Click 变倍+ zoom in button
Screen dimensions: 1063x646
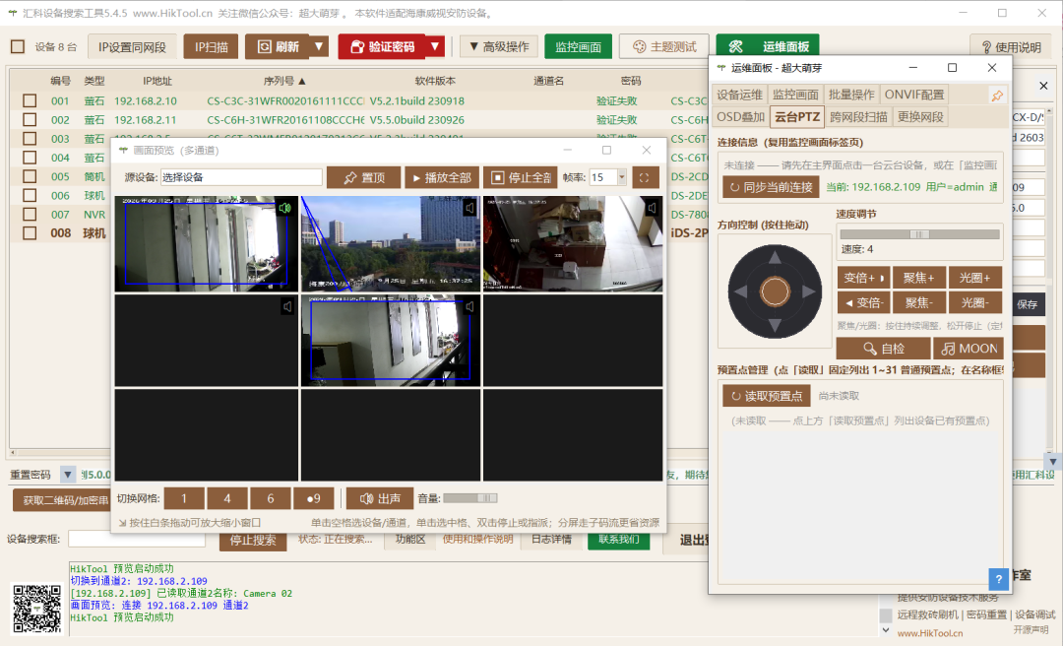coord(864,278)
